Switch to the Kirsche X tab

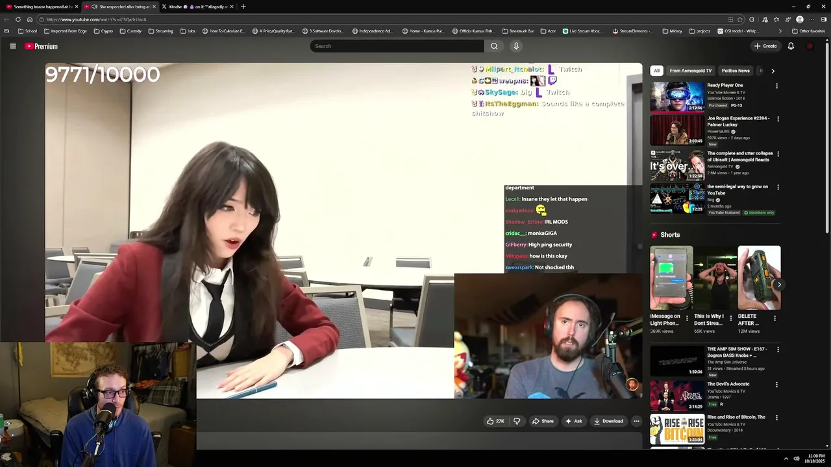tap(198, 6)
